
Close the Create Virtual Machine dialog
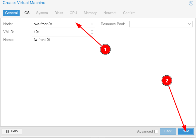click(191, 3)
